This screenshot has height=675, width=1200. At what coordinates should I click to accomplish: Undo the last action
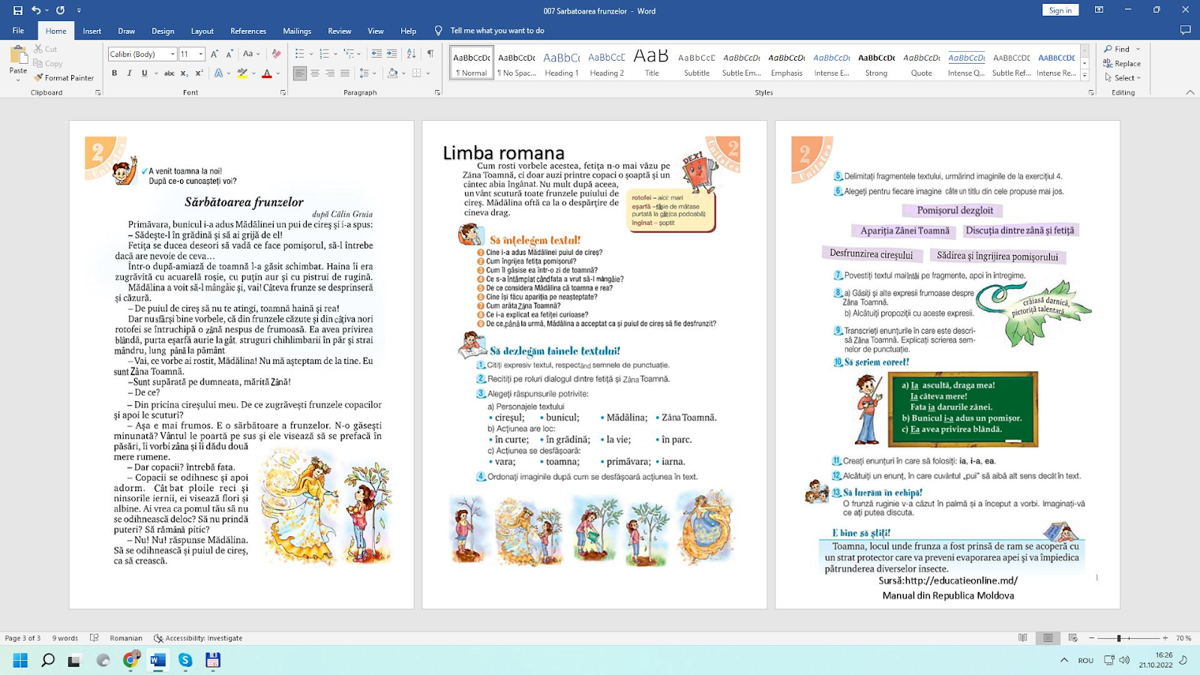[x=35, y=10]
